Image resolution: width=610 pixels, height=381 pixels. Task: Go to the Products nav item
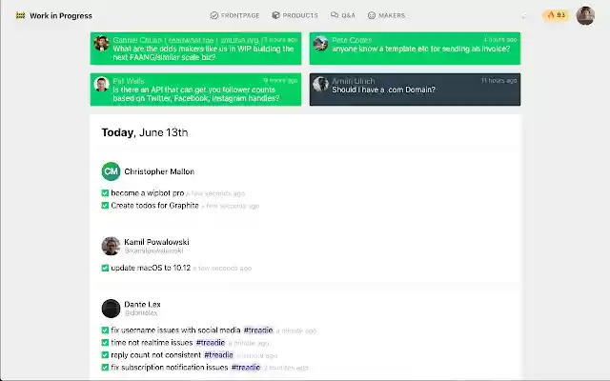click(x=295, y=15)
